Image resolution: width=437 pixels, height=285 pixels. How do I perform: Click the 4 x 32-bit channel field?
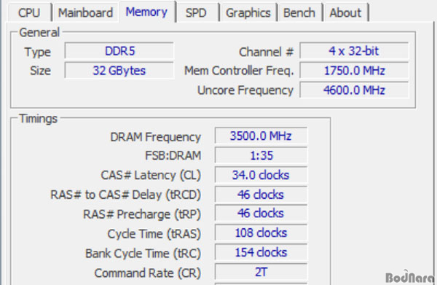(354, 51)
